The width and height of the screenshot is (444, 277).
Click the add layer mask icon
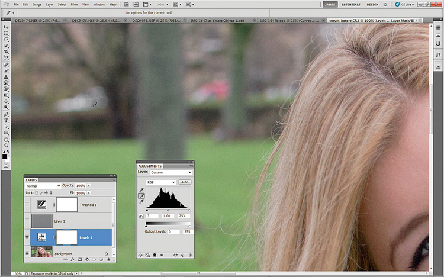(80, 259)
